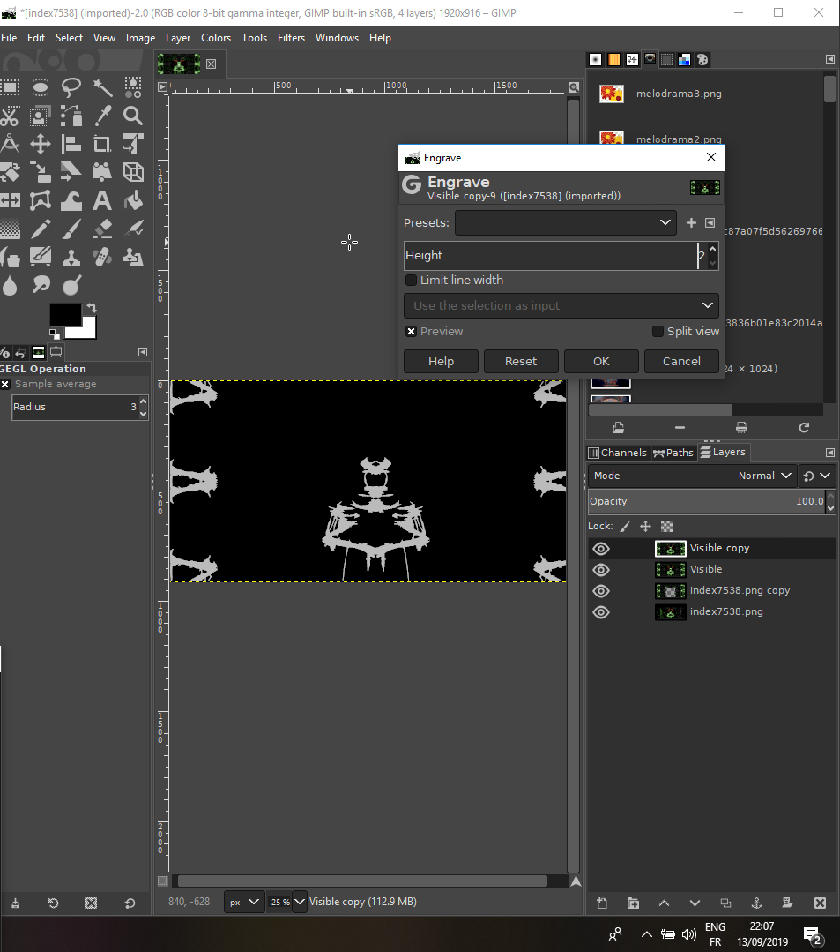This screenshot has width=840, height=952.
Task: Select the Ellipse Select tool
Action: pos(41,87)
